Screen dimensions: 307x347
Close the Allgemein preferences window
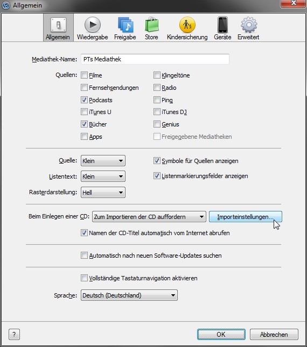(294, 3)
